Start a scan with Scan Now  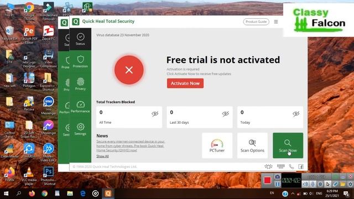point(288,145)
